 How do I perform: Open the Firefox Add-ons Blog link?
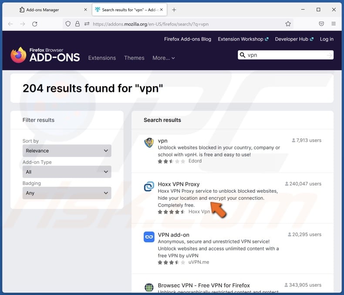(x=188, y=39)
